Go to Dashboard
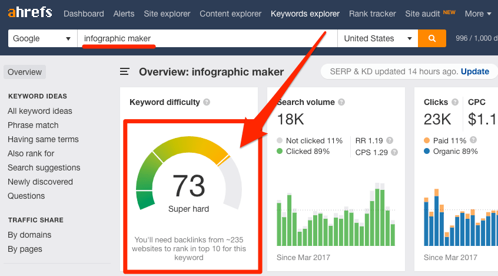 84,14
